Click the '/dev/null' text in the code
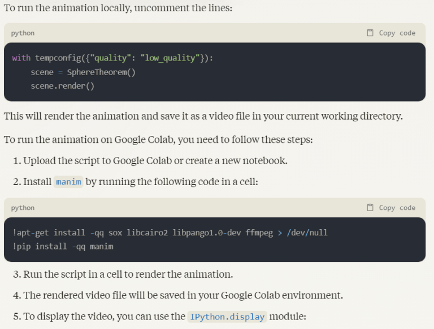434x329 pixels. [x=307, y=233]
